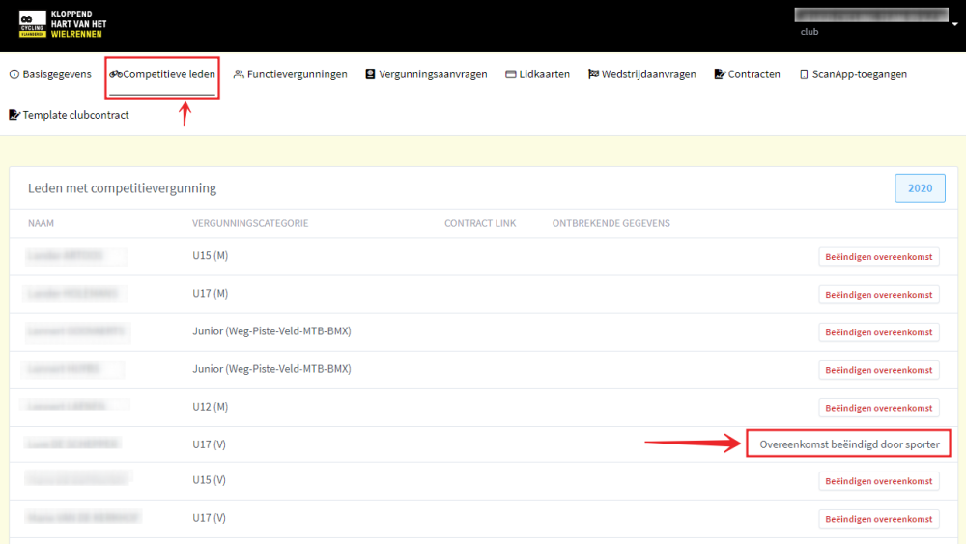
Task: Click Beëindigen overeenkomst for U15 (V) row
Action: (x=878, y=481)
